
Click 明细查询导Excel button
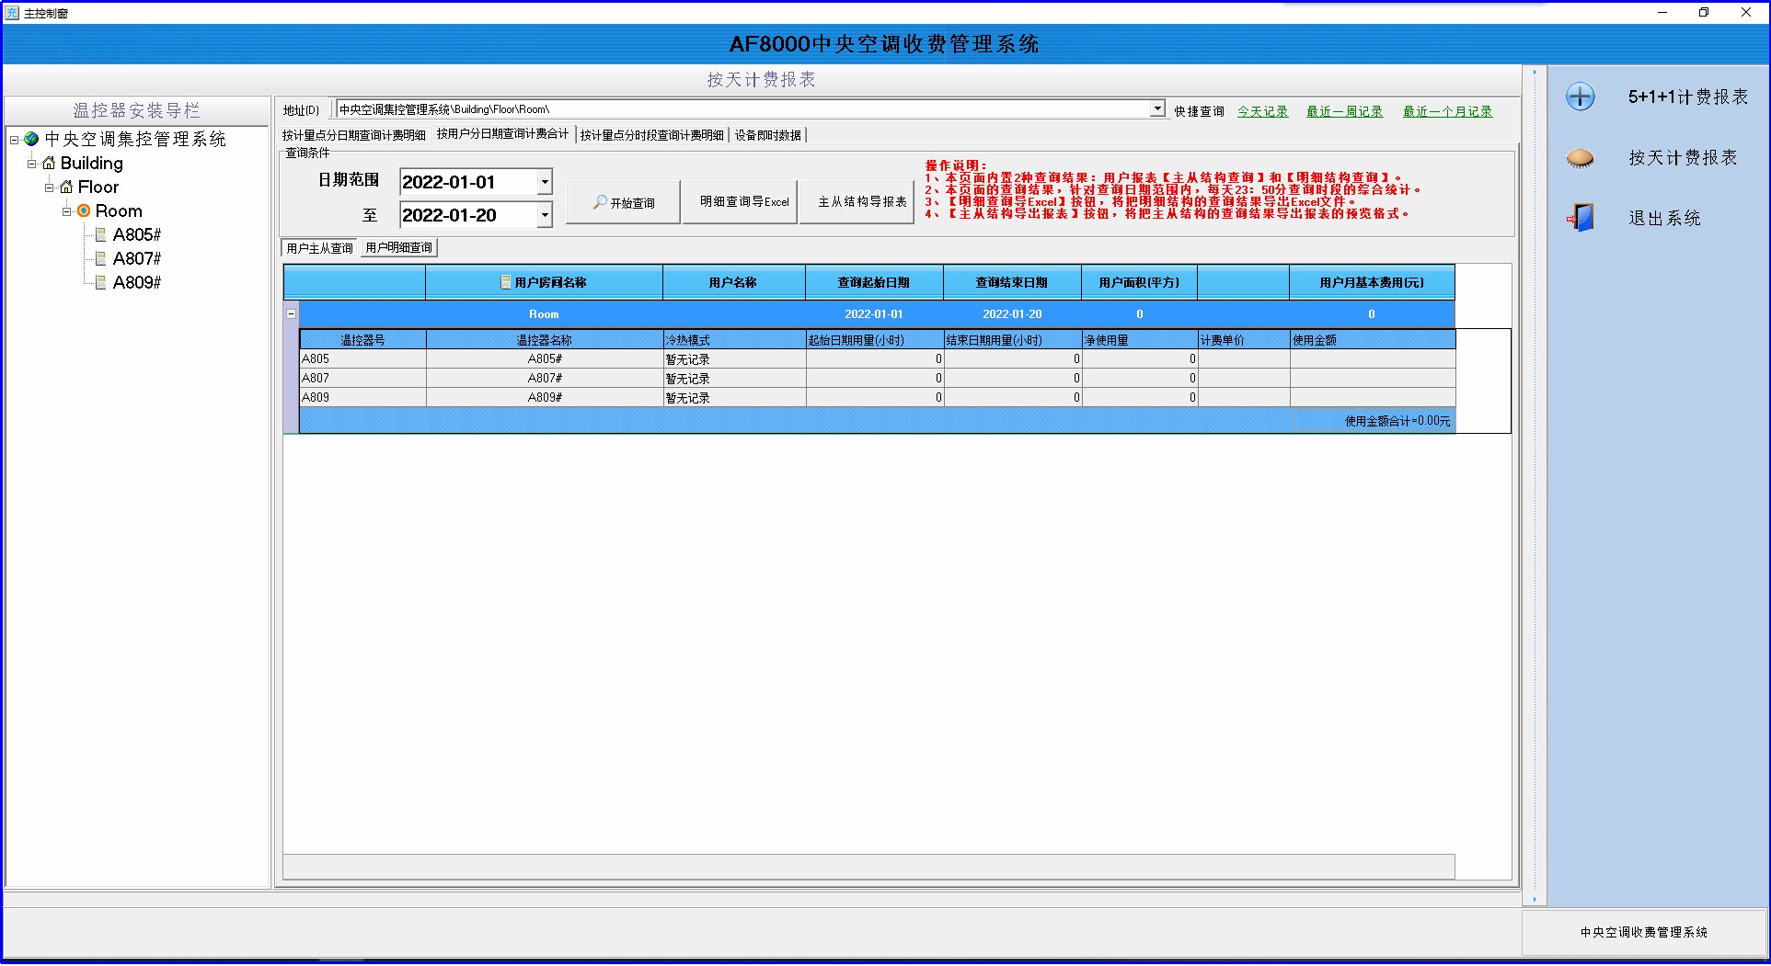741,202
